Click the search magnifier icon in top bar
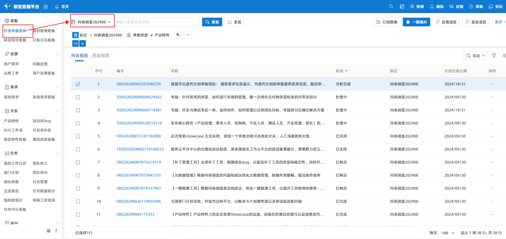 click(391, 7)
